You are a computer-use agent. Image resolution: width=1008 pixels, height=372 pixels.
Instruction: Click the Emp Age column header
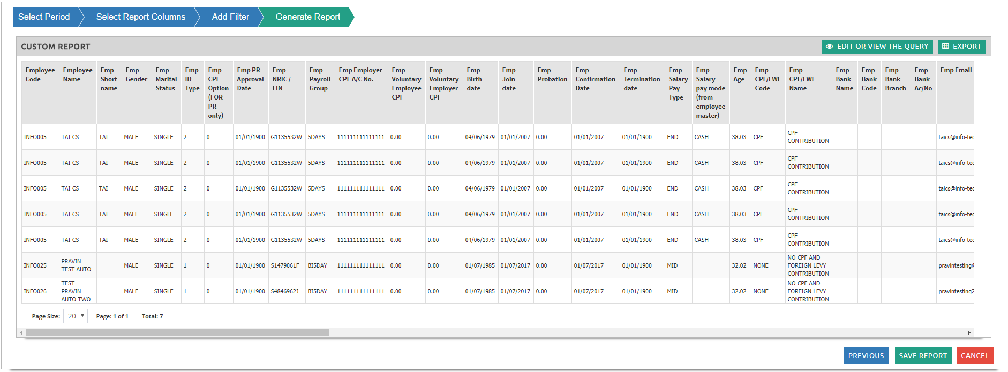[740, 75]
